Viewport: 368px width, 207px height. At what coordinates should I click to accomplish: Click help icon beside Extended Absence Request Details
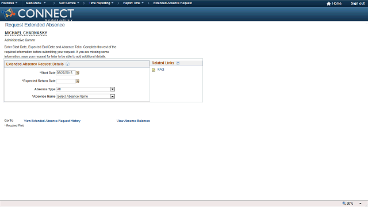tap(68, 64)
